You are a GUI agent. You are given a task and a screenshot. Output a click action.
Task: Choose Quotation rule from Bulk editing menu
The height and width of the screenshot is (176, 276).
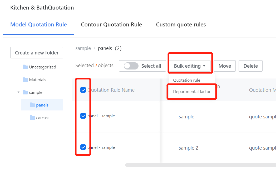click(186, 80)
